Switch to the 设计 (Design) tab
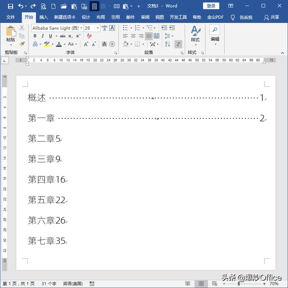288x288 pixels. click(86, 17)
